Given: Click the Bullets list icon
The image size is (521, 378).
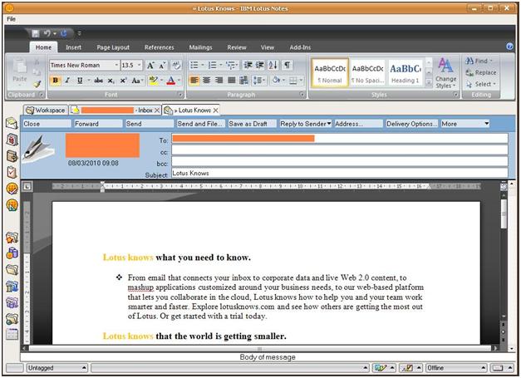Looking at the screenshot, I should point(194,65).
